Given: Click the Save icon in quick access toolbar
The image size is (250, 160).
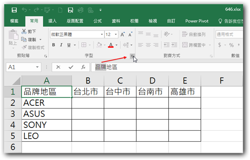Looking at the screenshot, I should 14,10.
